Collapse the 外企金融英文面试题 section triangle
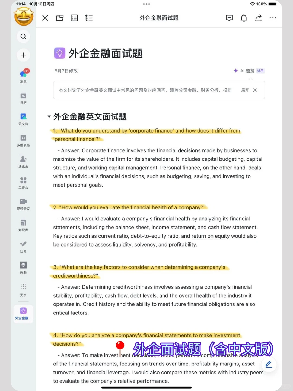Screen dimensions: 293x391 tap(49, 116)
